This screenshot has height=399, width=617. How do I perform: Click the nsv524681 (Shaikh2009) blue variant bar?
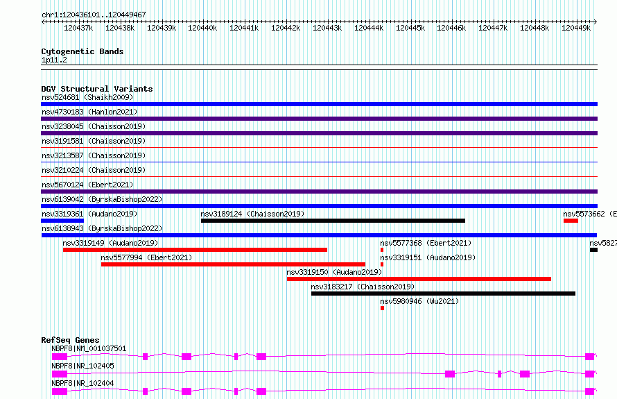[319, 104]
